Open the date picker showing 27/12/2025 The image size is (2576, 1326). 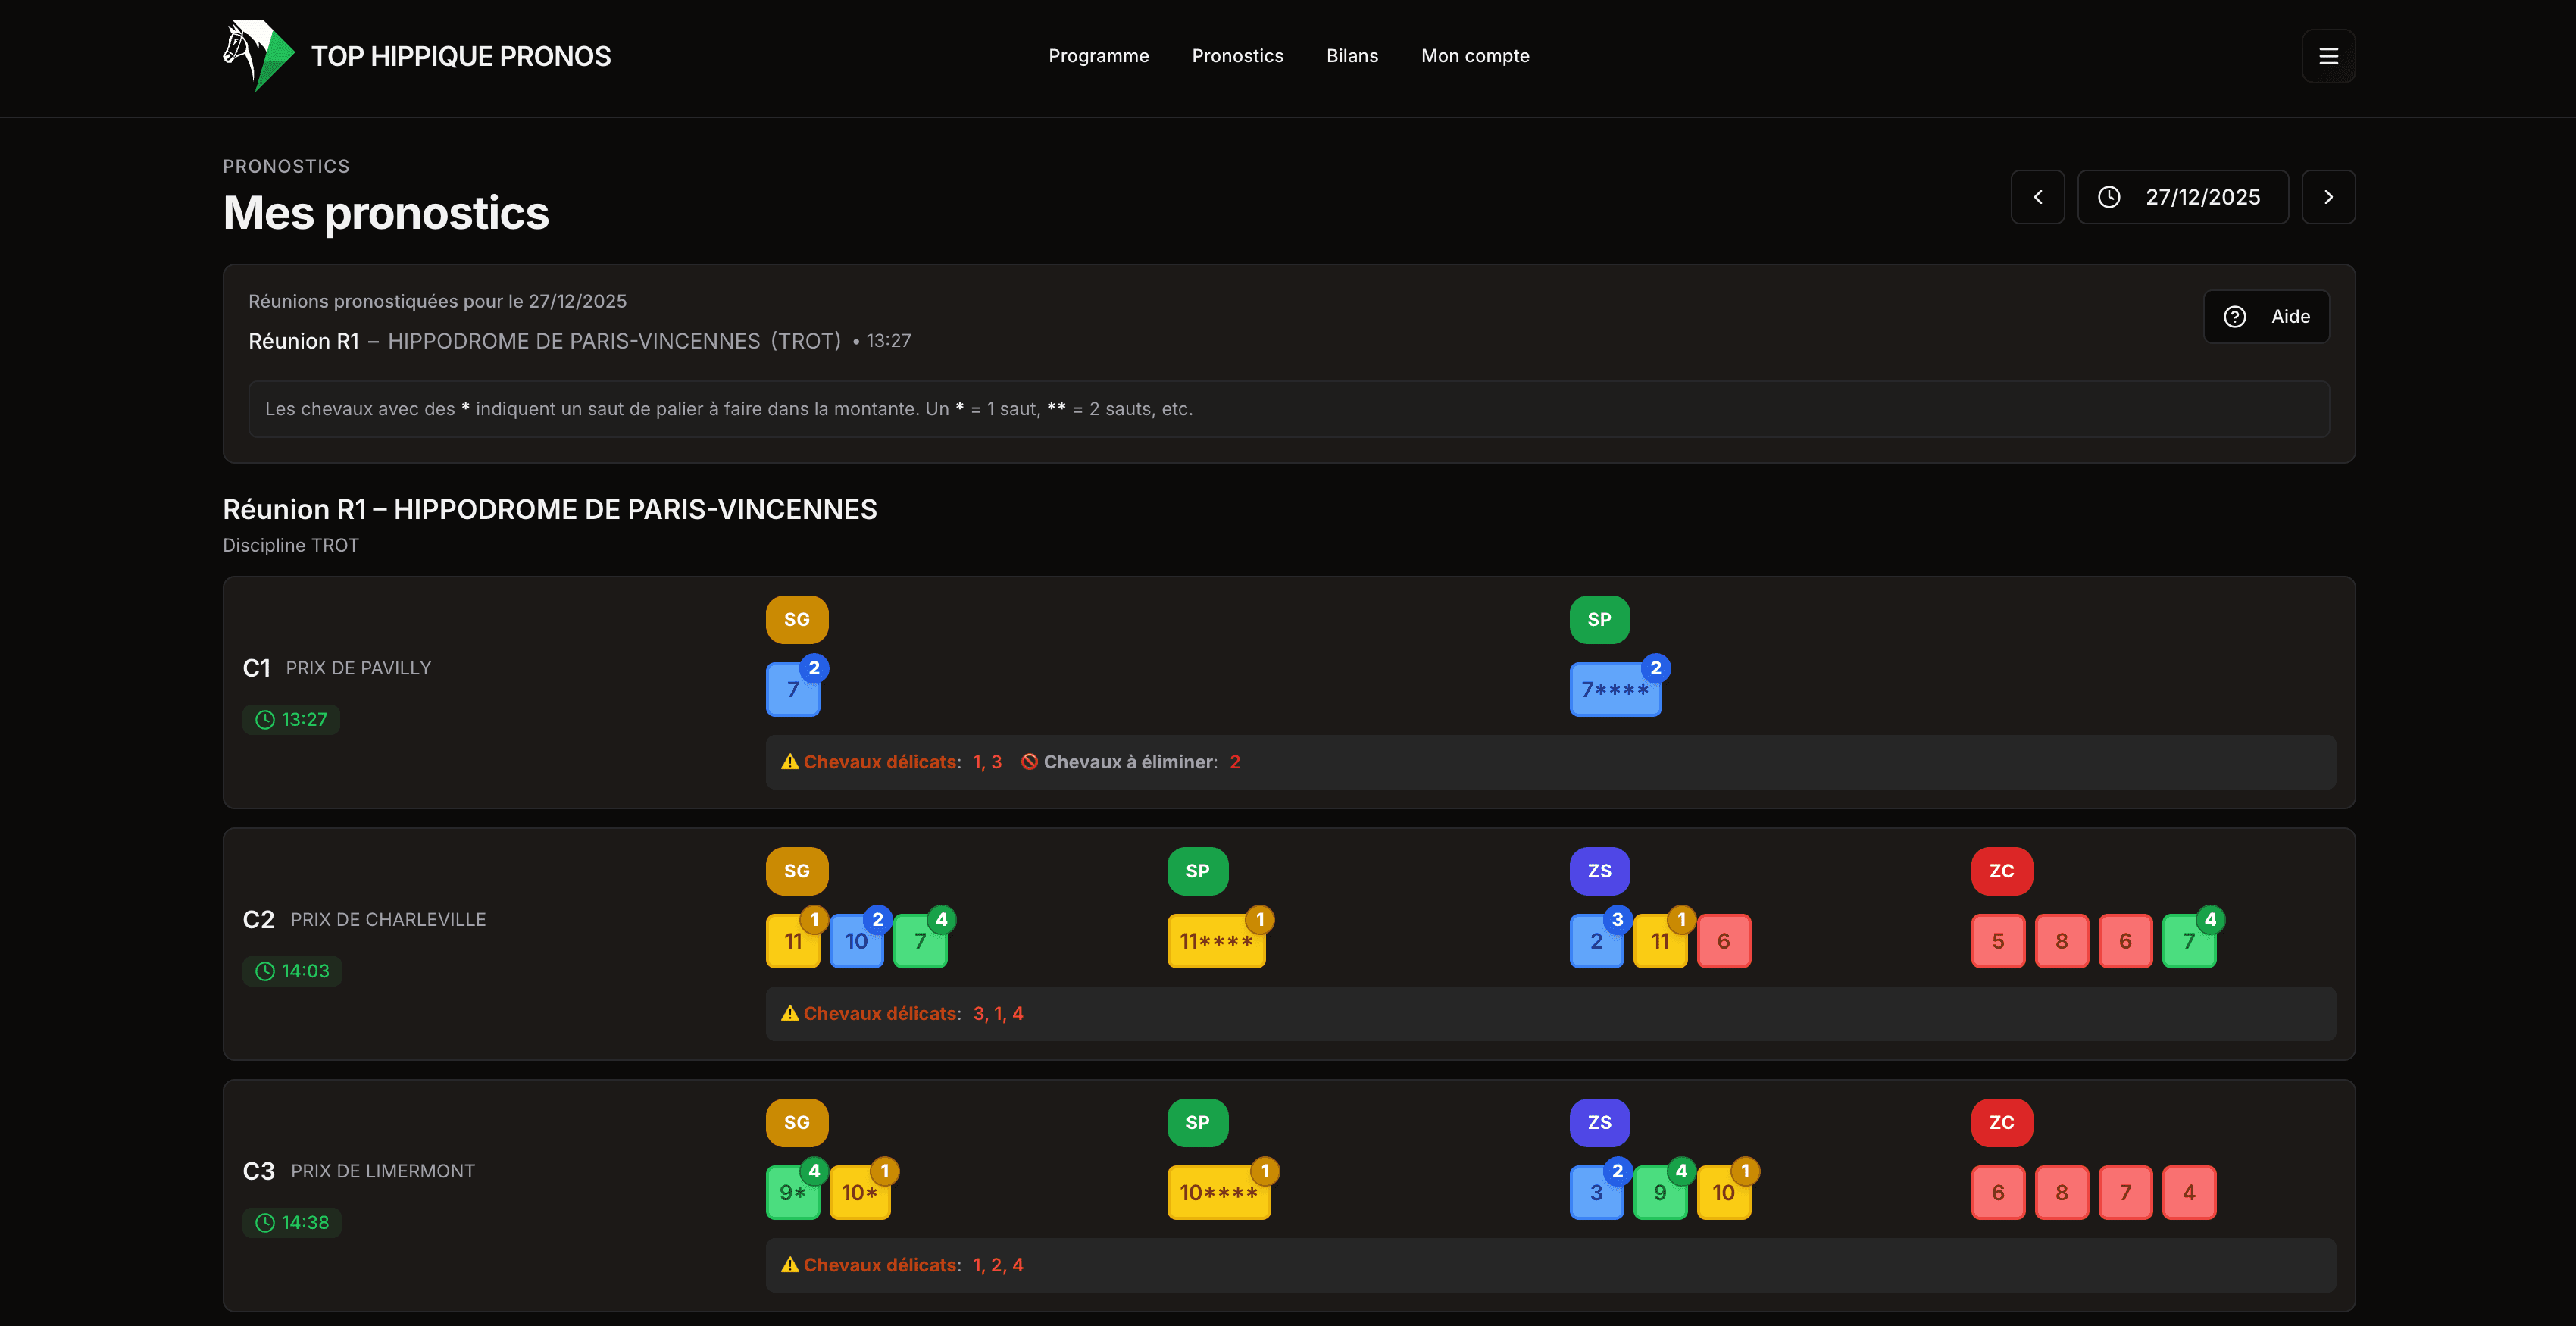click(x=2182, y=197)
